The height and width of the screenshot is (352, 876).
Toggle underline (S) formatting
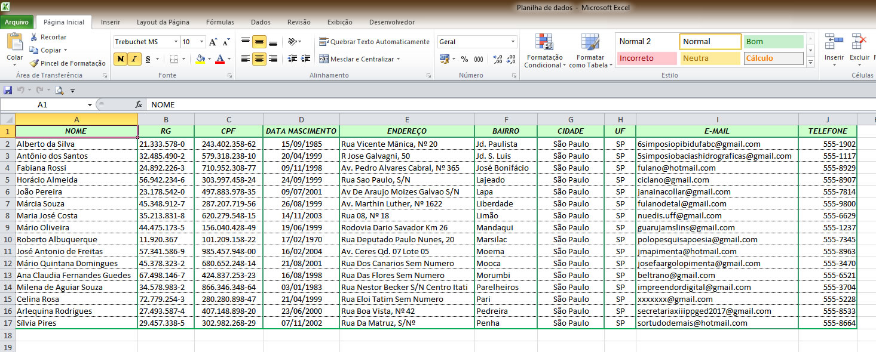pos(148,59)
